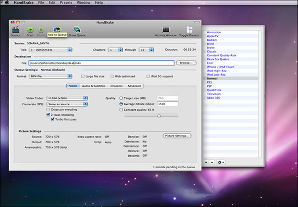Screen dimensions: 298x207
Task: Open the HandBrake application menu
Action: click(24, 3)
